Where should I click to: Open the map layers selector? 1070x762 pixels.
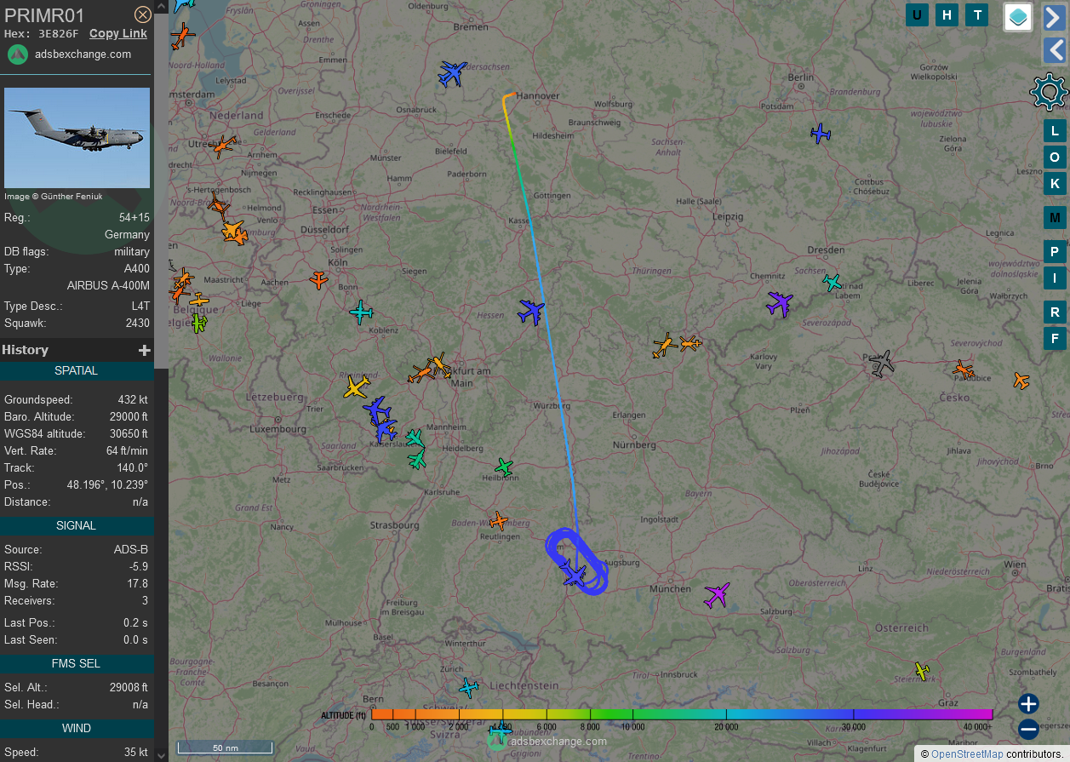tap(1018, 17)
